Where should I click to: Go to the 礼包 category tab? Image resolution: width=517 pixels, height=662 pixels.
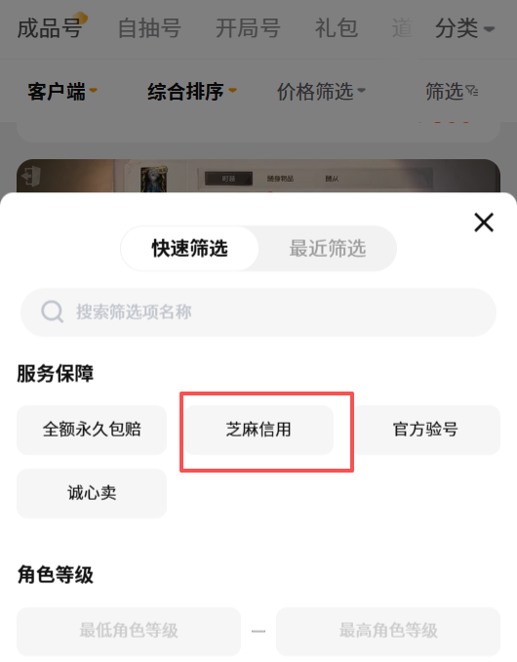point(337,28)
